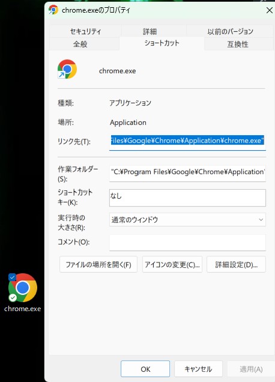The height and width of the screenshot is (382, 275).
Task: Tick the checkbox on the desktop chrome.exe icon
Action: (x=12, y=277)
